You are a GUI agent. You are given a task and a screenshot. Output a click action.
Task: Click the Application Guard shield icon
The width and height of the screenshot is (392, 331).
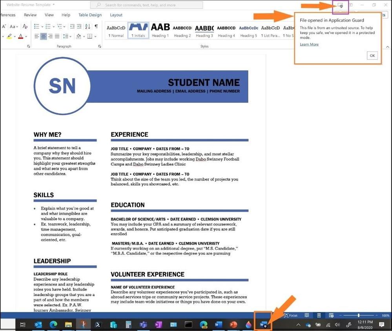pyautogui.click(x=340, y=5)
